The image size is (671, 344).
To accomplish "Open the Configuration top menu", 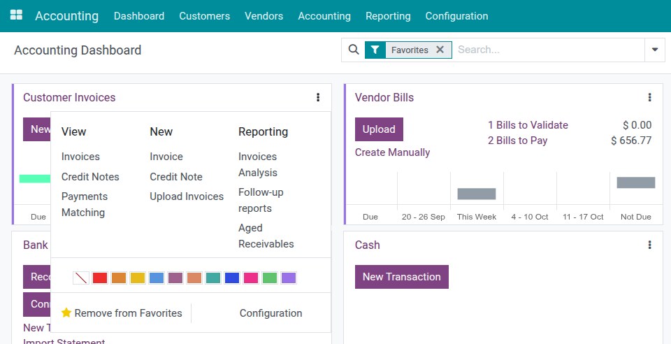I will [456, 16].
